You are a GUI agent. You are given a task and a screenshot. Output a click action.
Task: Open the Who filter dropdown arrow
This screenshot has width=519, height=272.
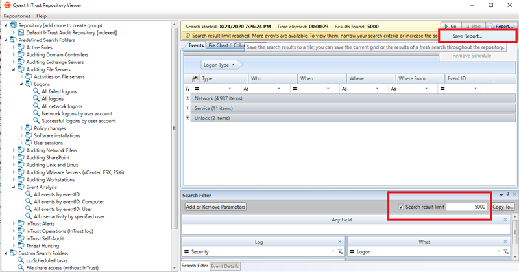pos(279,89)
